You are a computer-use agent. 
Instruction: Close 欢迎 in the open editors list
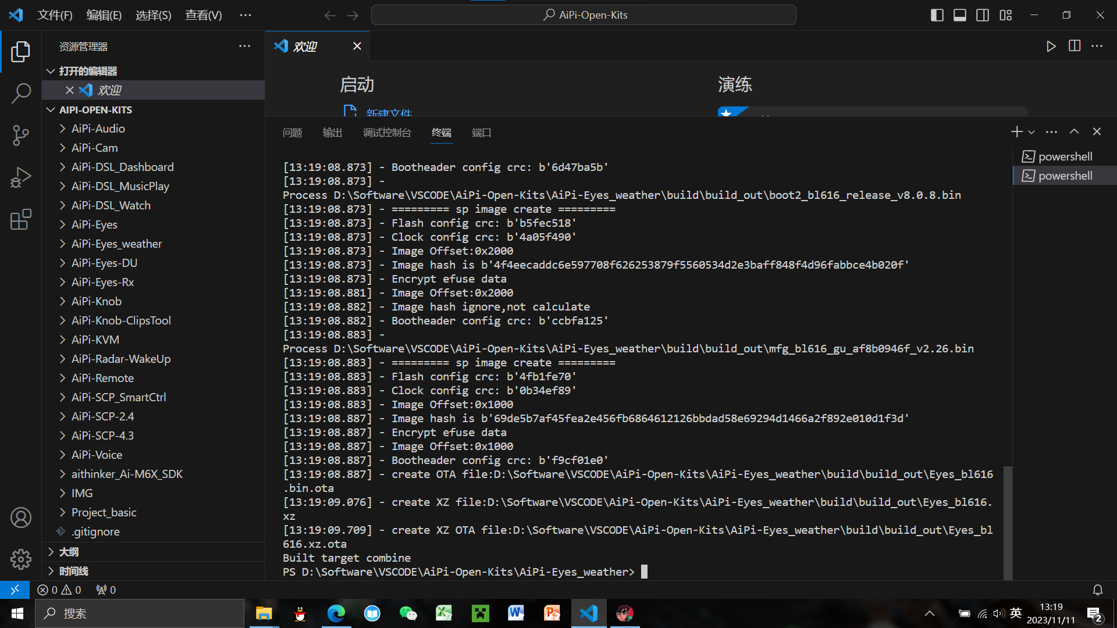[69, 90]
